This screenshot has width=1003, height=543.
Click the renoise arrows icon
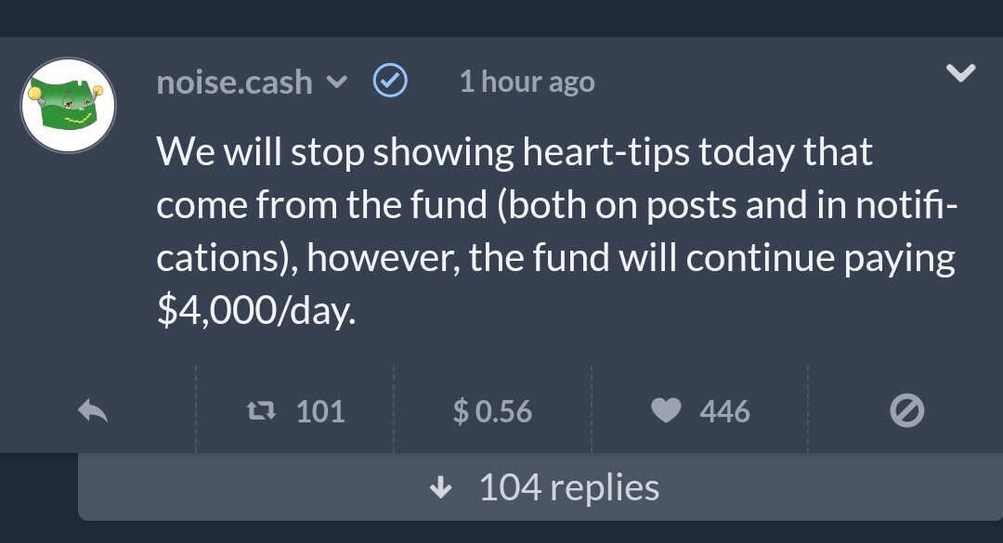point(262,410)
